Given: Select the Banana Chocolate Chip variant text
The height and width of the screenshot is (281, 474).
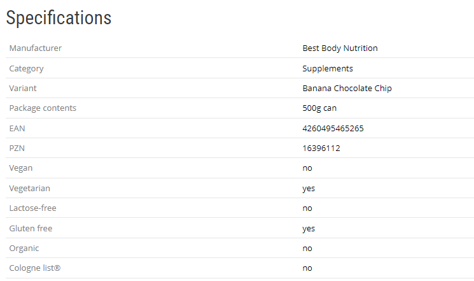Looking at the screenshot, I should 347,88.
